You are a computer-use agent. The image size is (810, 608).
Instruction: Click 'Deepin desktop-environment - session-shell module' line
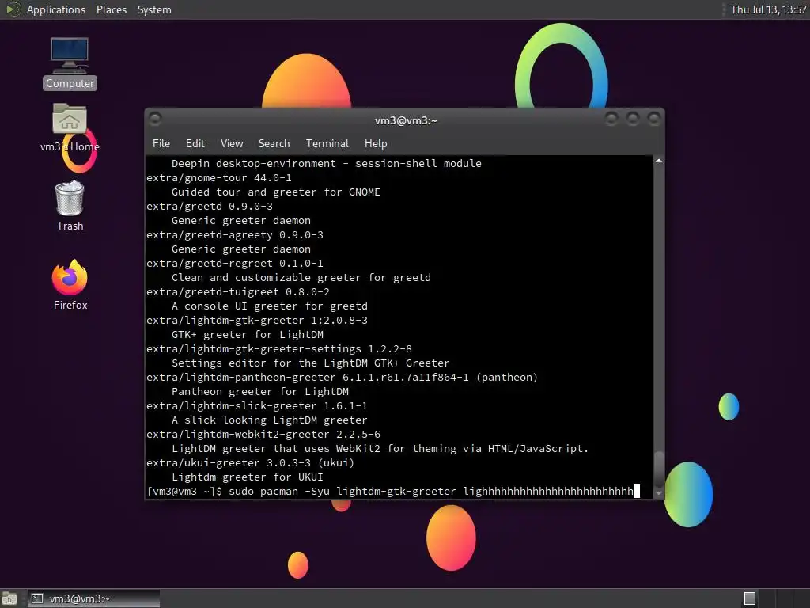[326, 163]
